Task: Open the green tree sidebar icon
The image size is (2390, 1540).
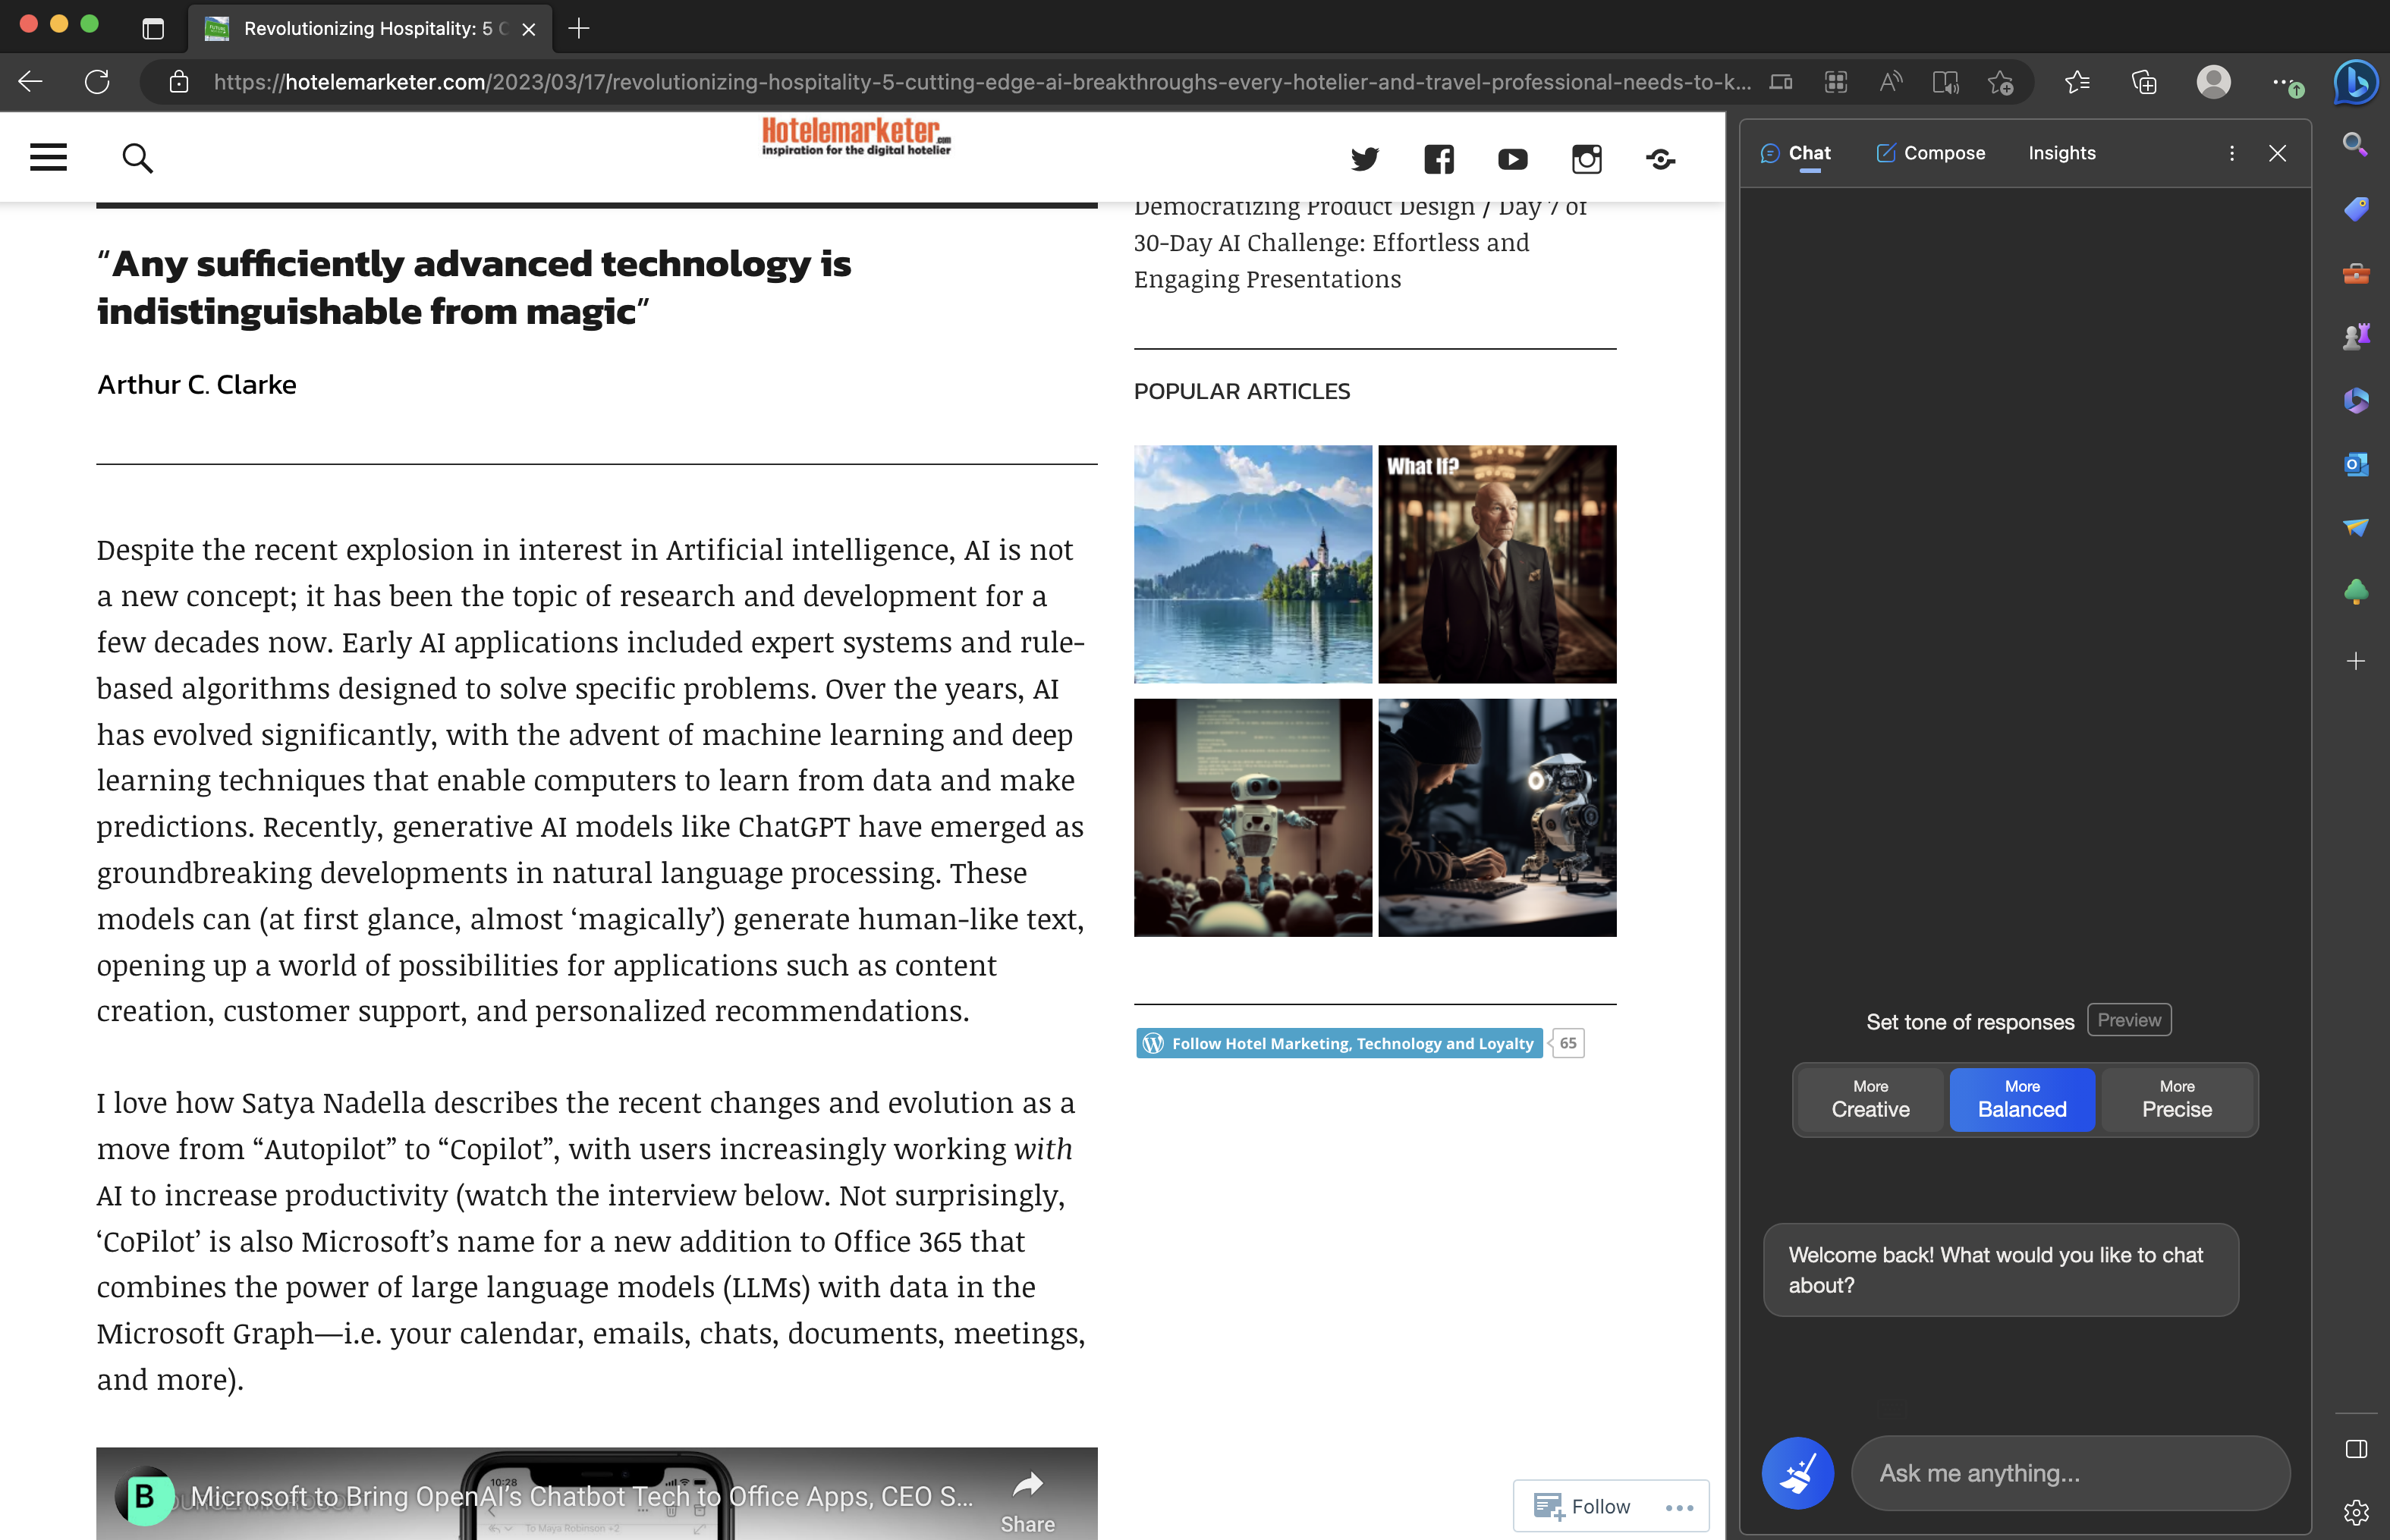Action: point(2355,592)
